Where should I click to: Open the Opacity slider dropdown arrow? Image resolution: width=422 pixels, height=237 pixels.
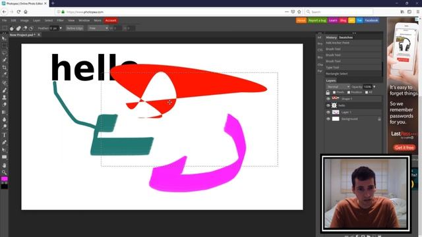pos(374,87)
